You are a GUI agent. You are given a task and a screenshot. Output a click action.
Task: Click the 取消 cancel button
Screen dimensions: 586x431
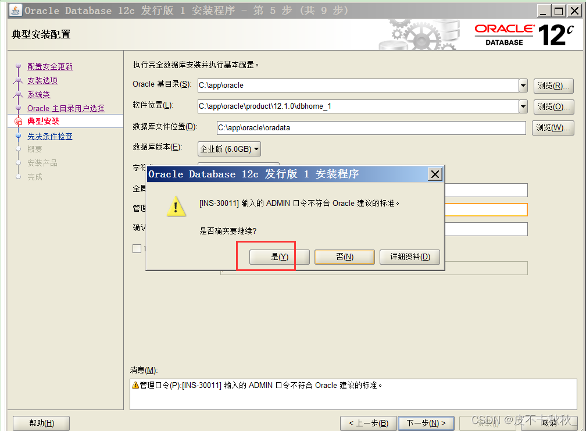549,423
